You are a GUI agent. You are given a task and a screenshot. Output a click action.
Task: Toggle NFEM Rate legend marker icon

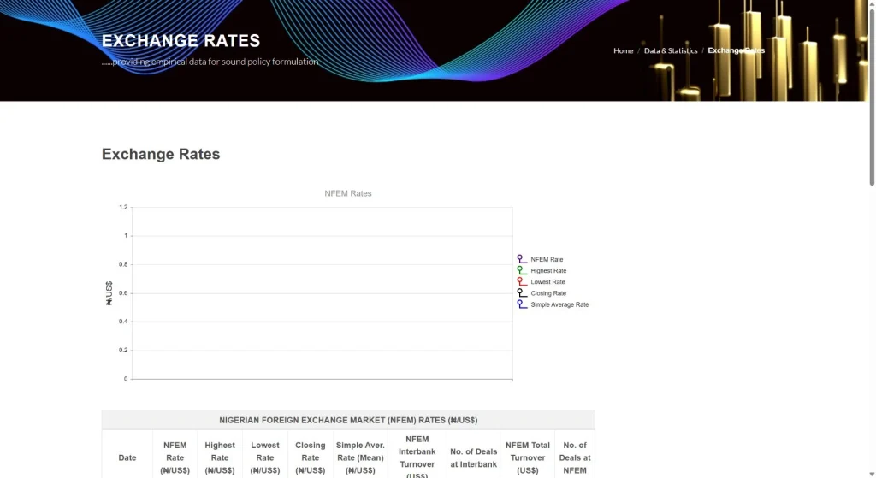click(x=522, y=259)
